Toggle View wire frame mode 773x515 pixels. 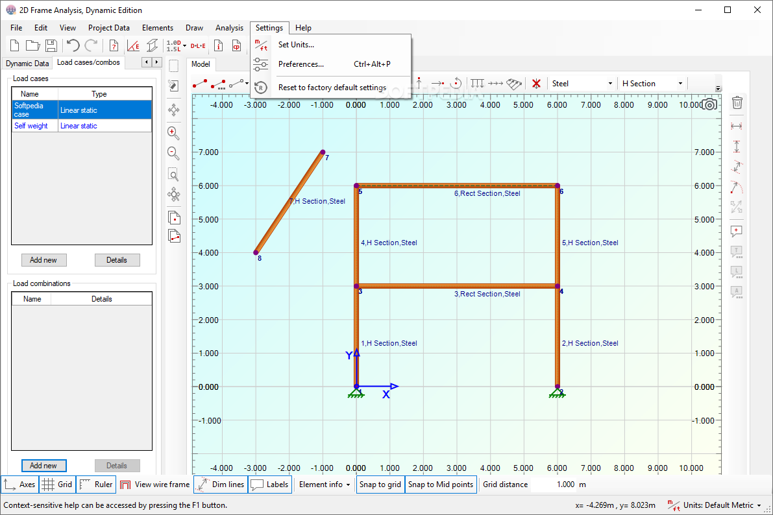tap(155, 485)
